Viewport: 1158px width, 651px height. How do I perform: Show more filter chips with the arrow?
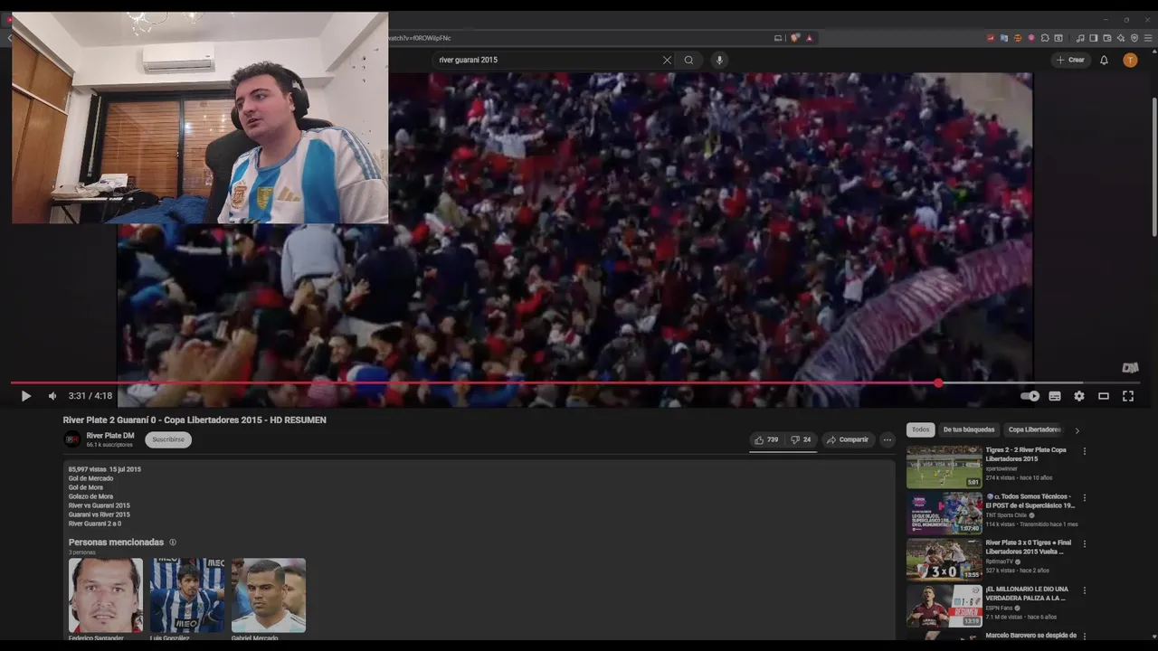point(1077,430)
